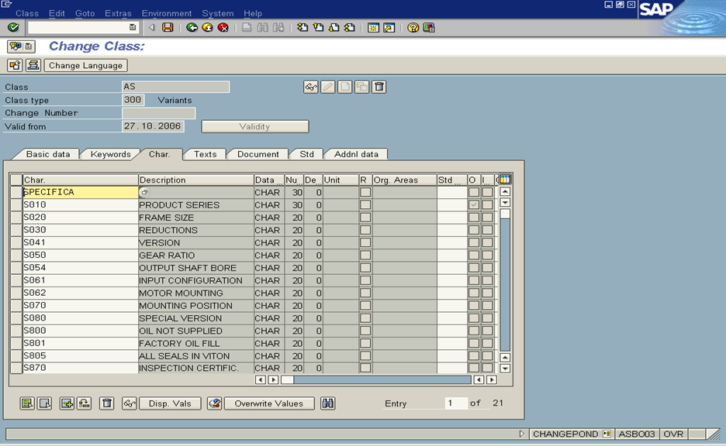
Task: Open system info dropdown next to CHANGEPOND
Action: [x=607, y=434]
